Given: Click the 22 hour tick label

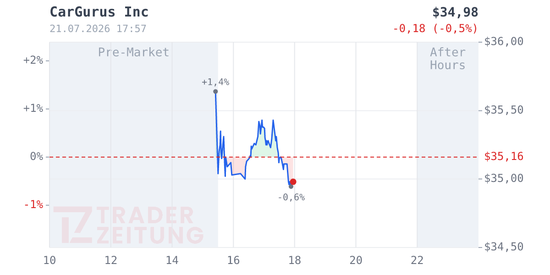Looking at the screenshot, I should click(x=417, y=260).
